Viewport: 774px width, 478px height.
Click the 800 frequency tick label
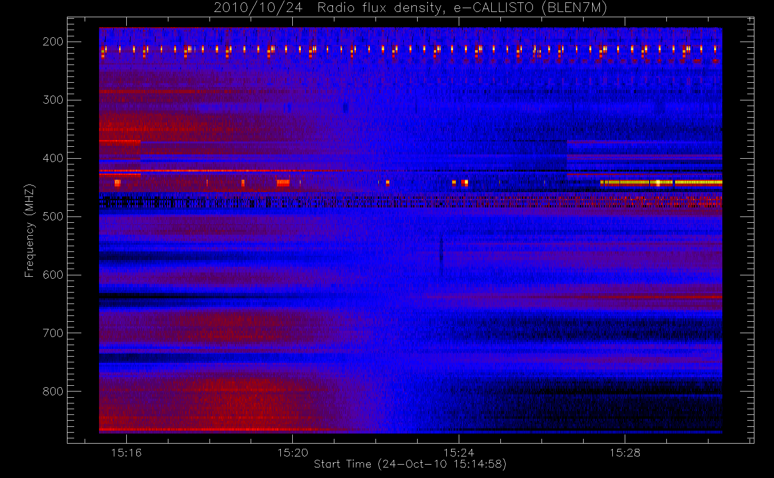(53, 391)
